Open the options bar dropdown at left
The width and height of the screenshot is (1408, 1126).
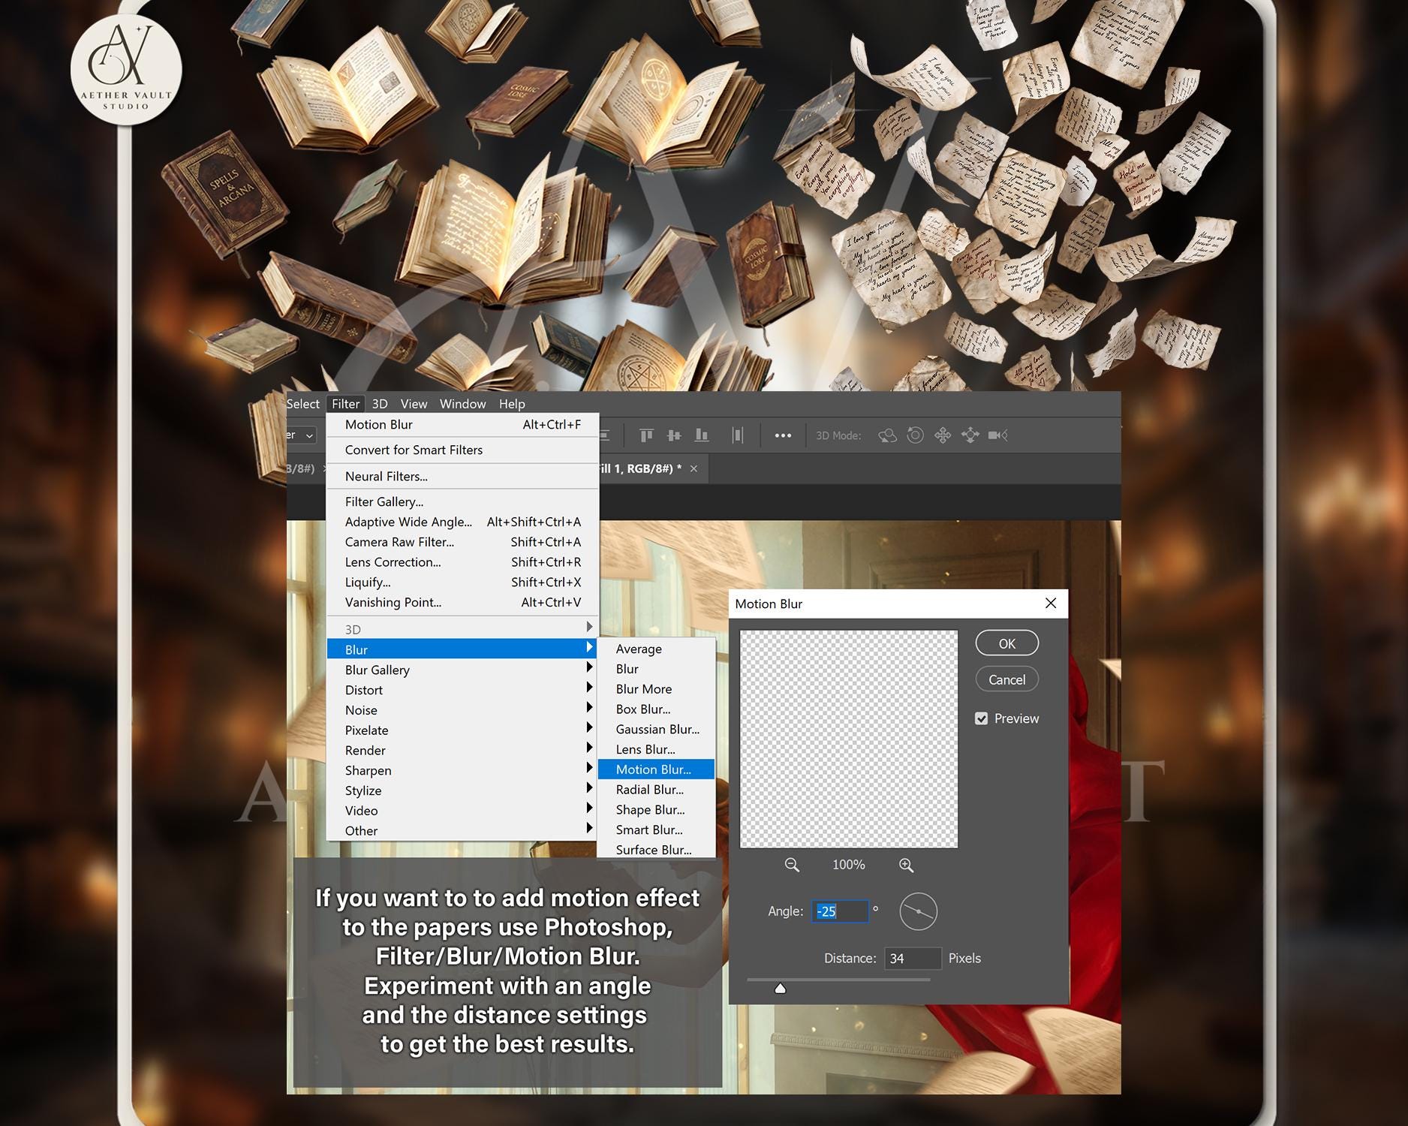click(x=302, y=435)
